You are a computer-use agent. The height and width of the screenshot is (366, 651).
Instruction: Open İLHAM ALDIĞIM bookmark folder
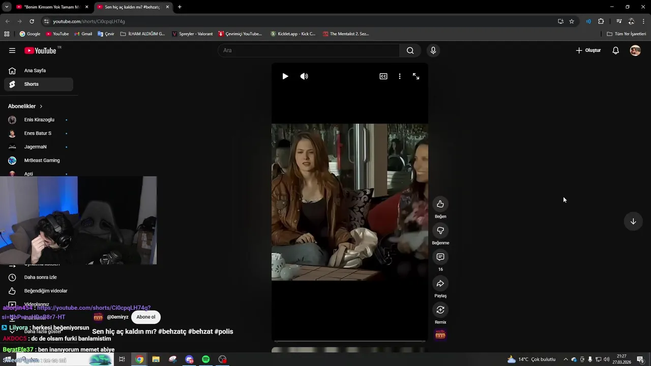tap(143, 34)
